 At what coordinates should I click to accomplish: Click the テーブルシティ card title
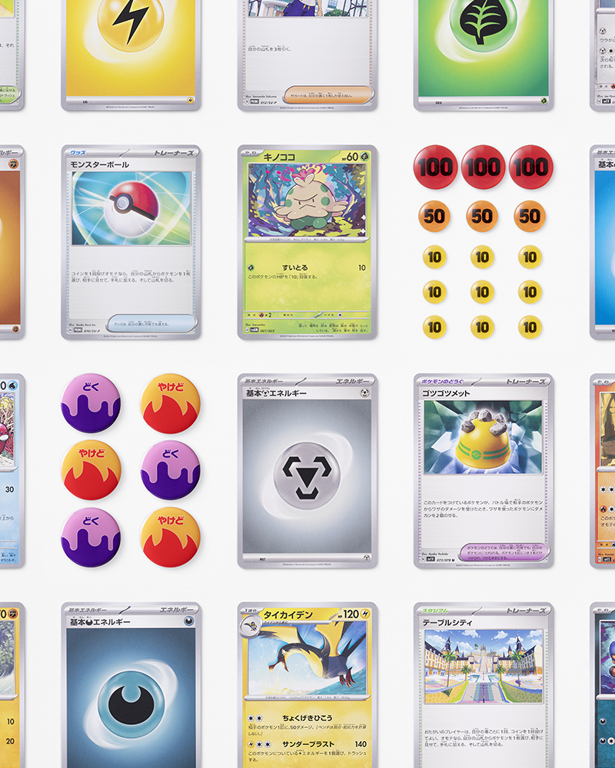coord(447,623)
